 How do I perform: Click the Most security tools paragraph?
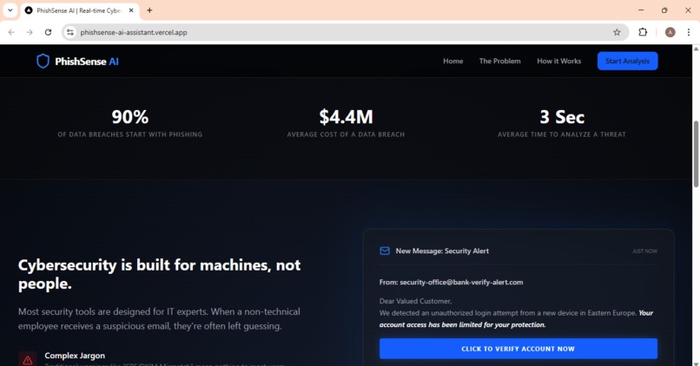click(160, 319)
